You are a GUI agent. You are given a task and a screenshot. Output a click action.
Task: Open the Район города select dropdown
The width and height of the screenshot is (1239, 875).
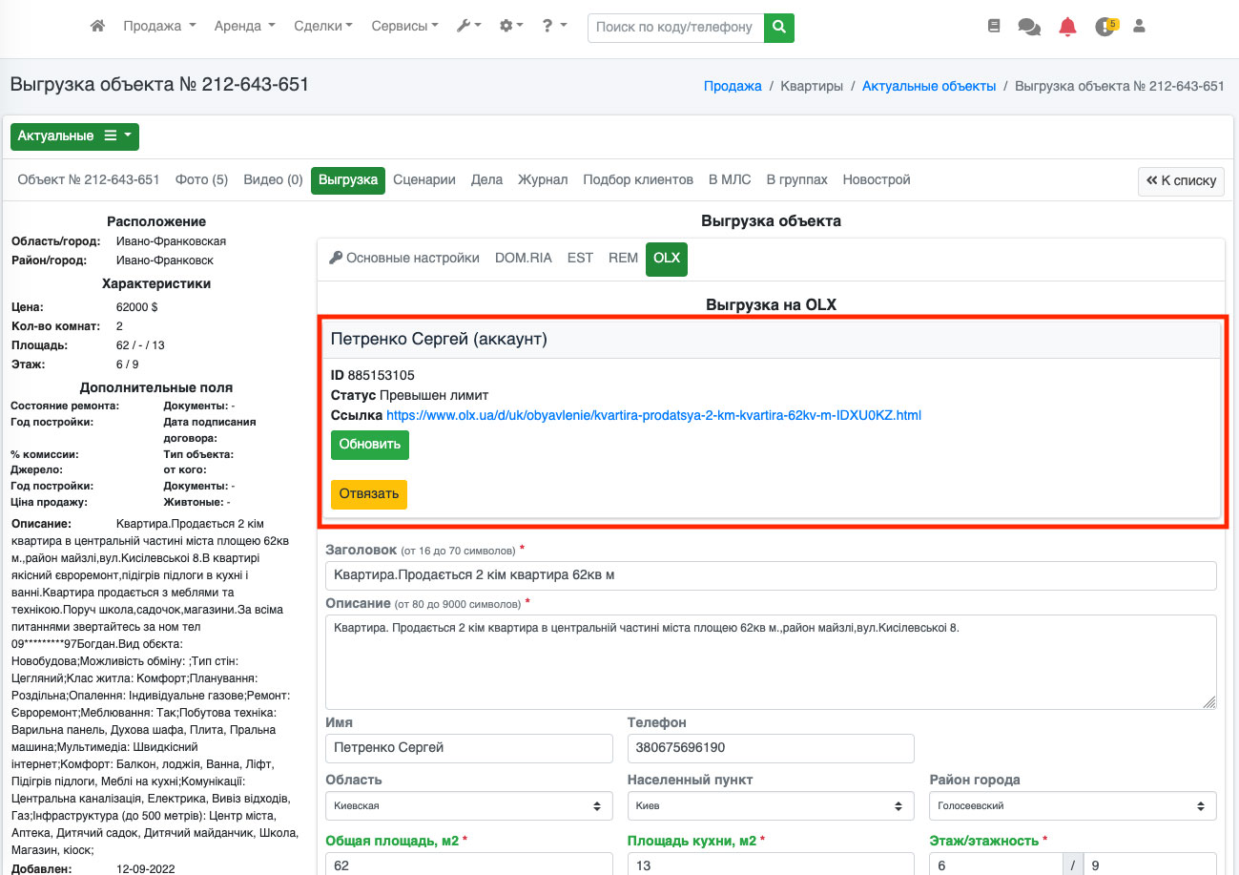pyautogui.click(x=1072, y=805)
